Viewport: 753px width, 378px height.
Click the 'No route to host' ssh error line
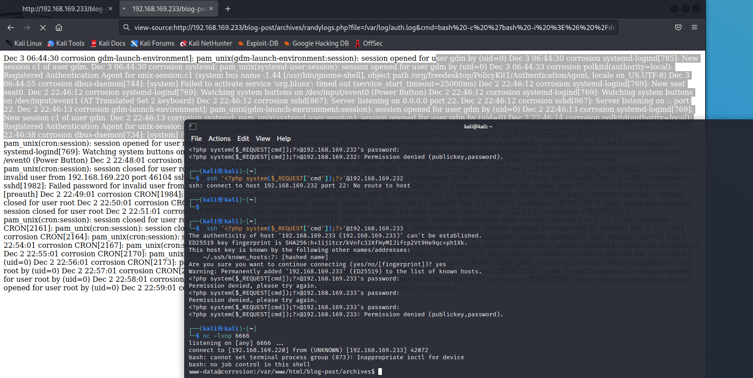299,186
